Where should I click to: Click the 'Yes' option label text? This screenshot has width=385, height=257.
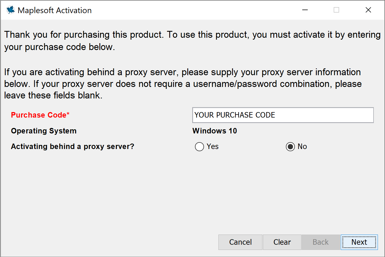pos(212,147)
